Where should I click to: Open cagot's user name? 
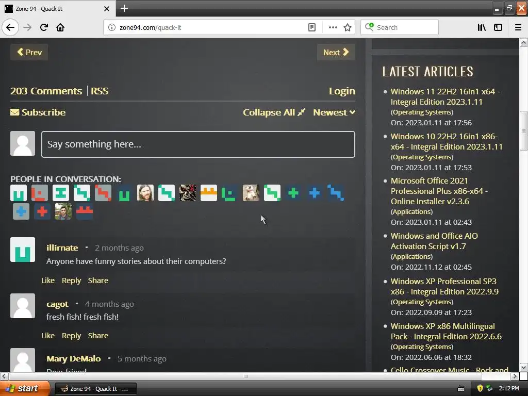57,304
